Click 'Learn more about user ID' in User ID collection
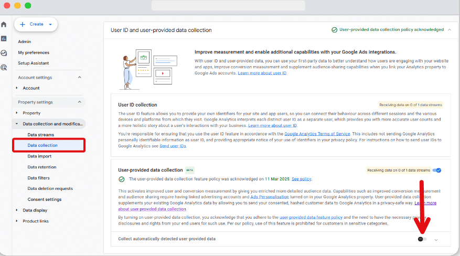 pyautogui.click(x=273, y=125)
